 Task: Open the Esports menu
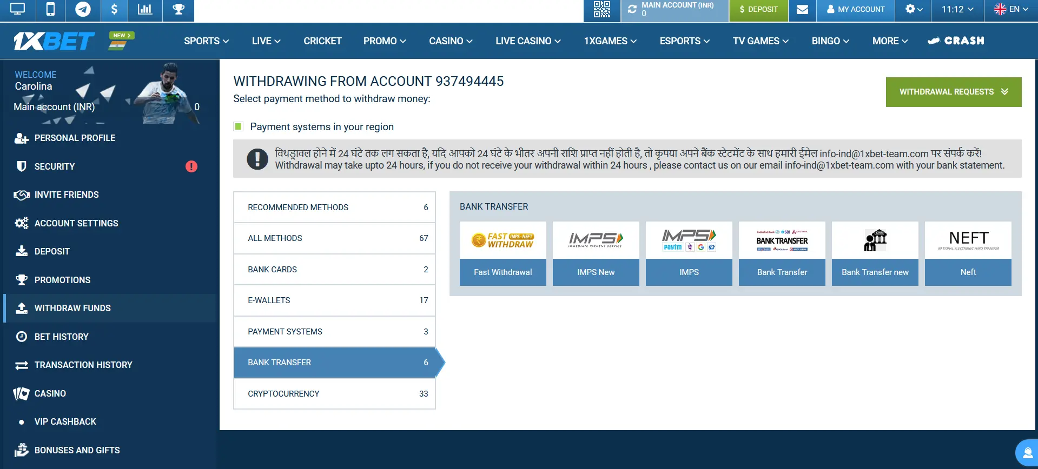click(x=685, y=41)
